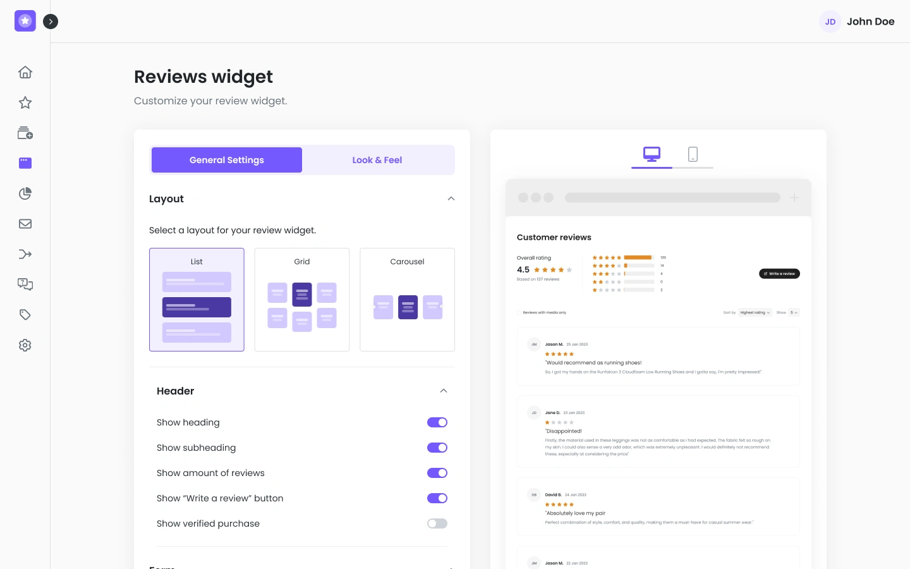Click David B. review "Absolutely love my pair"
This screenshot has height=569, width=910.
coord(658,507)
